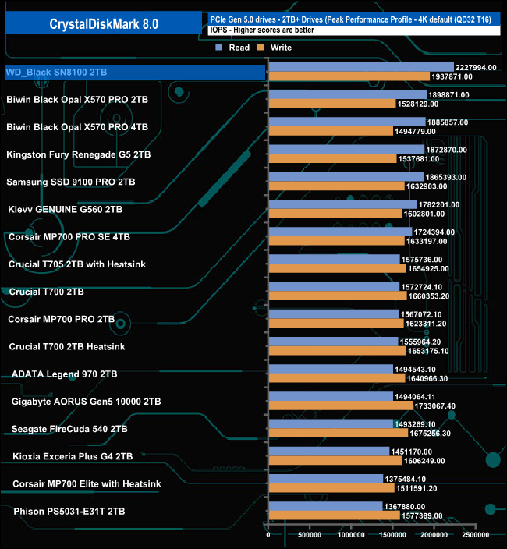Click the value 2227994.00
507x549 pixels.
click(x=476, y=68)
